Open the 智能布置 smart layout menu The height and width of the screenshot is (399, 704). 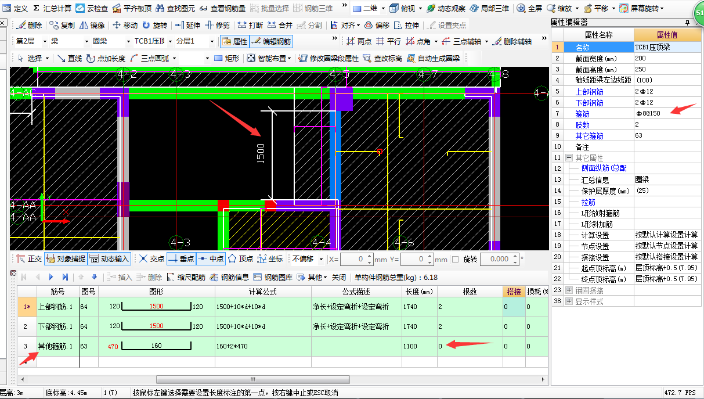pyautogui.click(x=270, y=58)
